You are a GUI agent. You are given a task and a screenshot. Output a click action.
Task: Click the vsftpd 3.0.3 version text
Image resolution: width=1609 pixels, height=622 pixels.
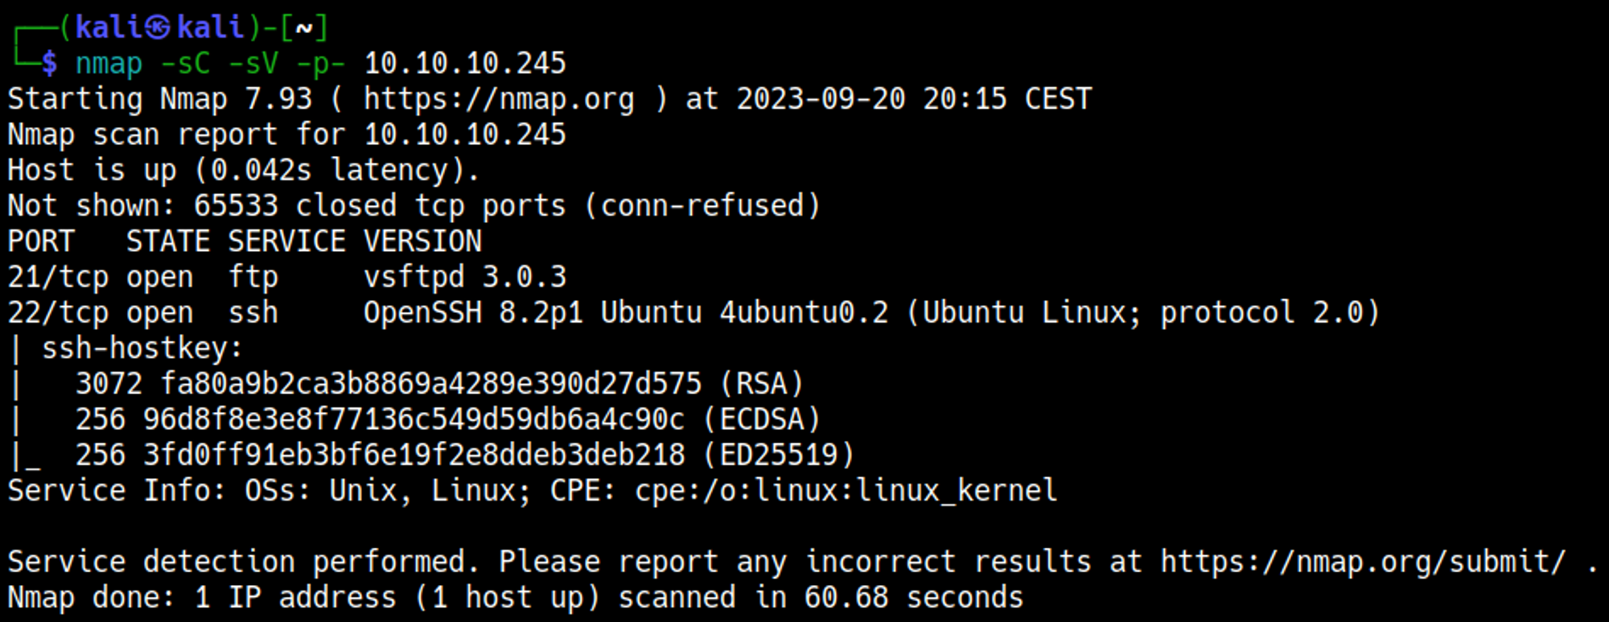(x=465, y=278)
